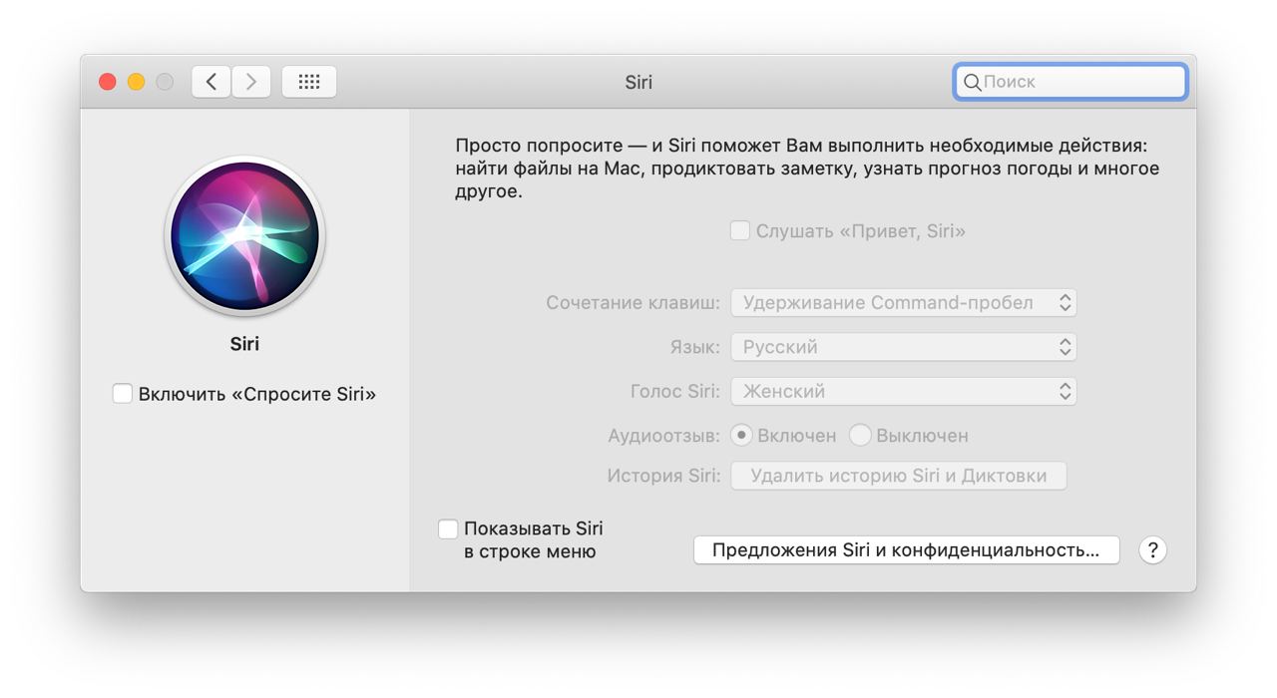This screenshot has height=698, width=1277.
Task: Click the «Сочетание клавиш:» label
Action: click(633, 302)
